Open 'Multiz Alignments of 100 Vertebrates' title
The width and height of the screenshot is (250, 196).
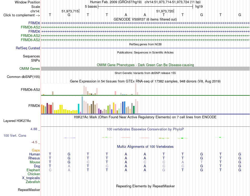[x=145, y=146]
